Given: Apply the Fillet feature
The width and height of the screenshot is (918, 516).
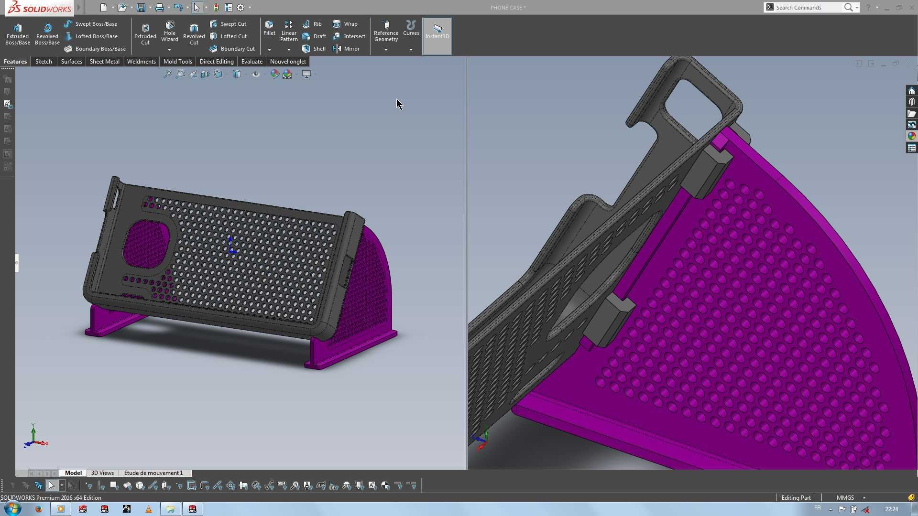Looking at the screenshot, I should pyautogui.click(x=269, y=28).
